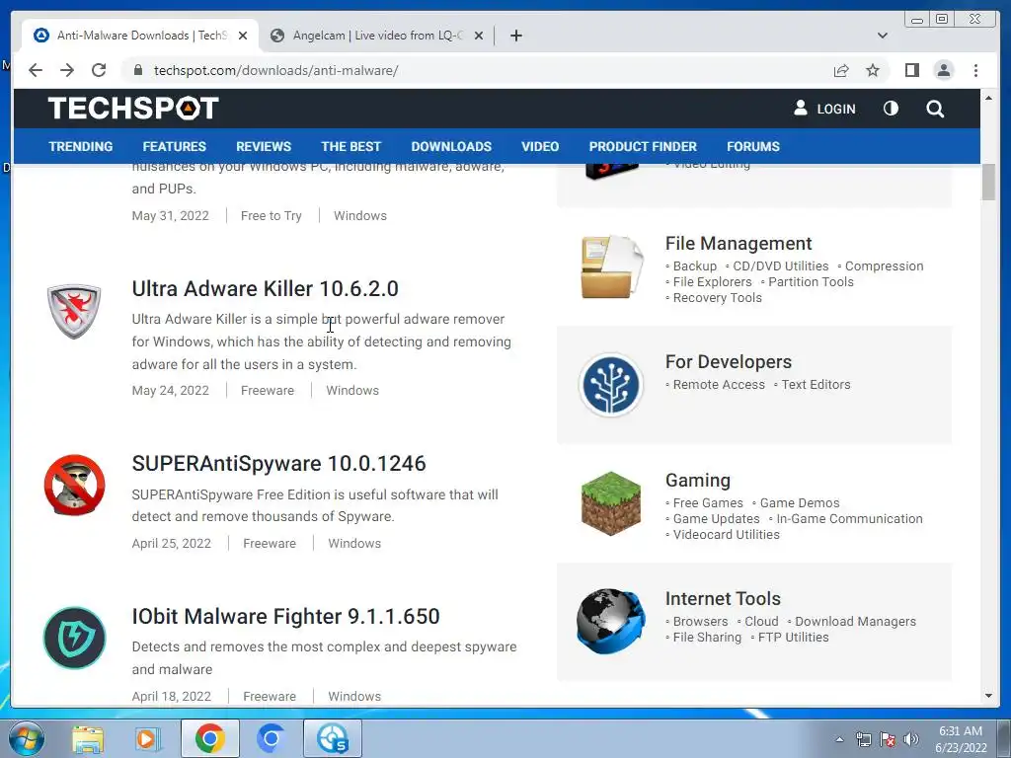Open the CD/DVD Utilities link

780,266
